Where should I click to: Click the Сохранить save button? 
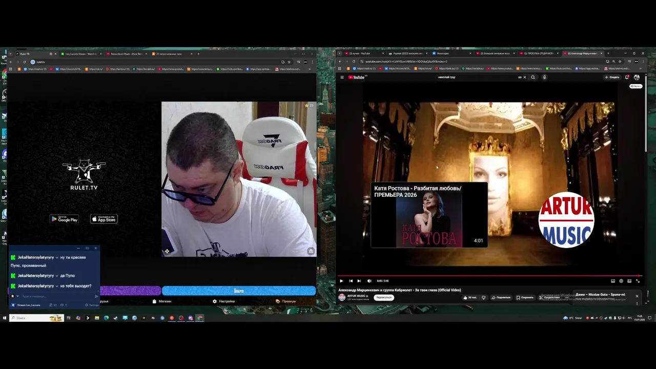[525, 297]
